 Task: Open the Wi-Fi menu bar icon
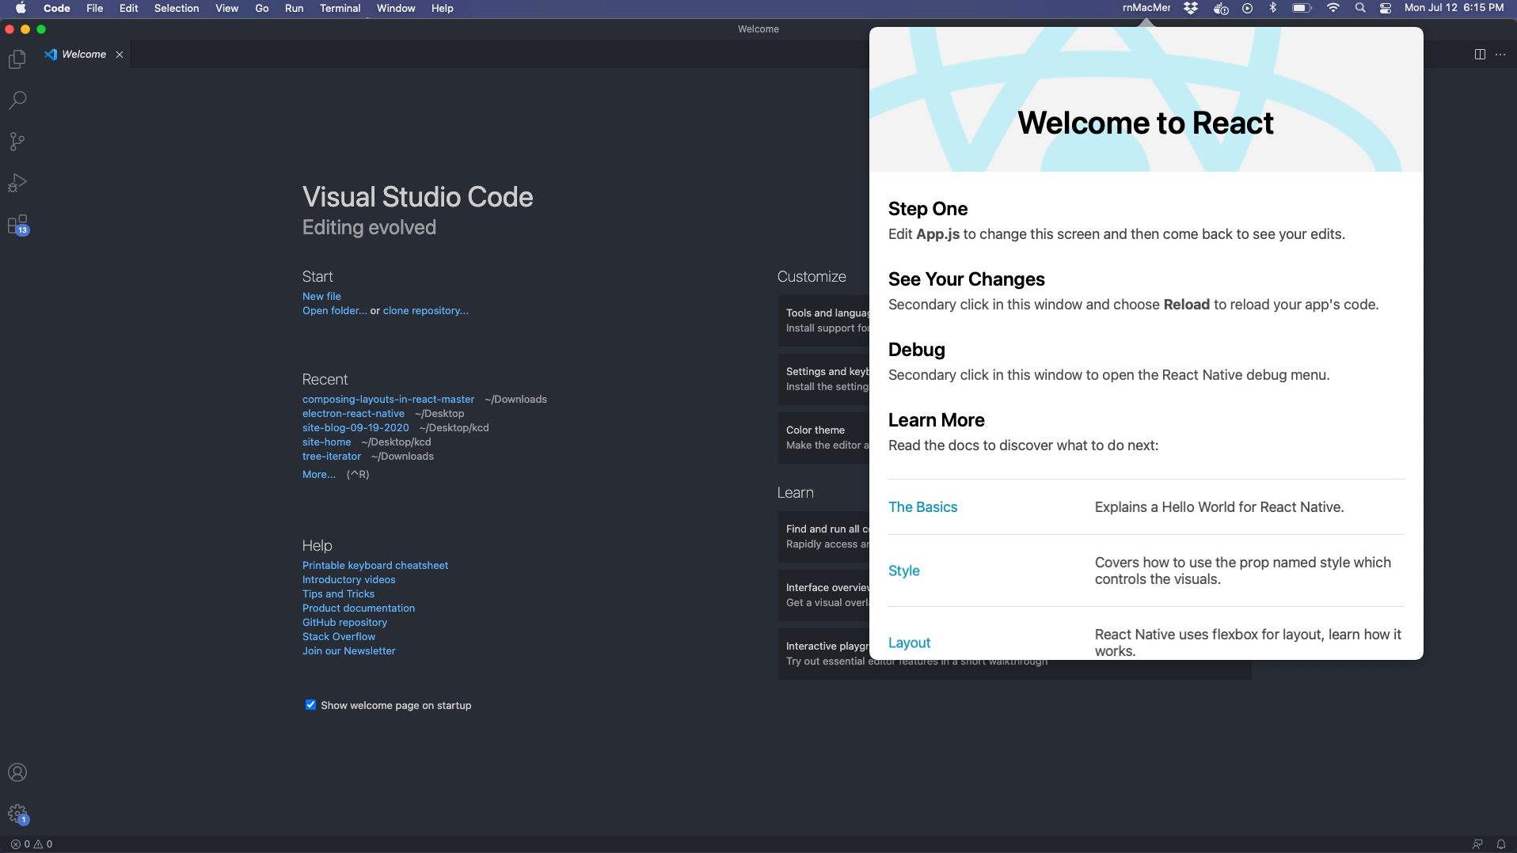1333,8
